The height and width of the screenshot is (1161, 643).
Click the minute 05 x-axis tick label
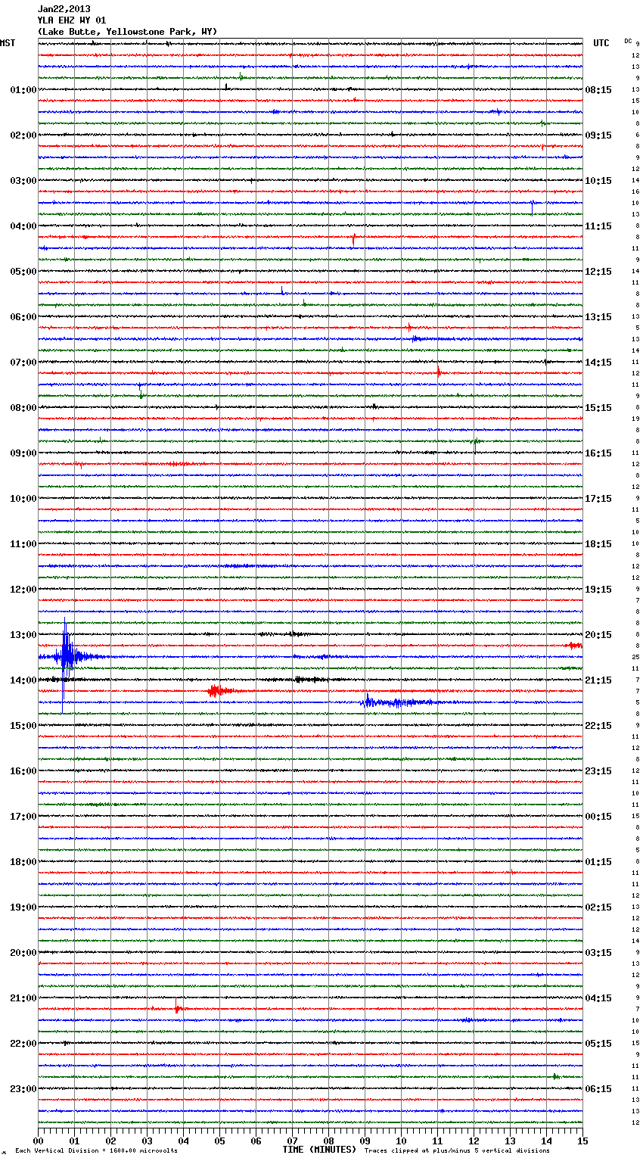(x=219, y=1141)
